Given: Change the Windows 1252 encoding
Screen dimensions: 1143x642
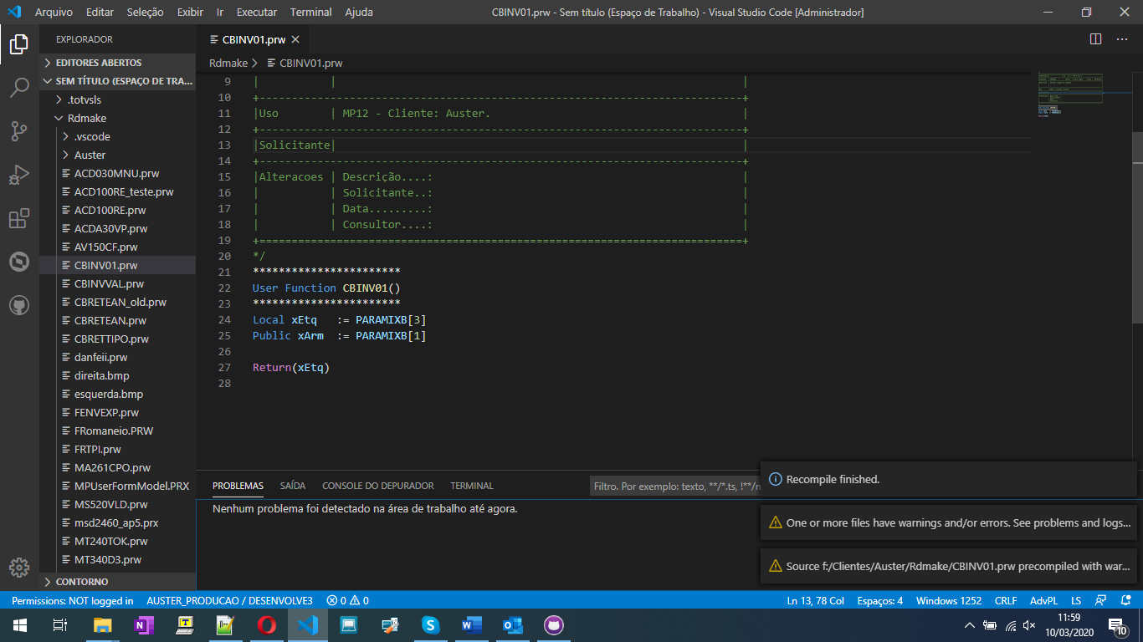Looking at the screenshot, I should coord(948,599).
